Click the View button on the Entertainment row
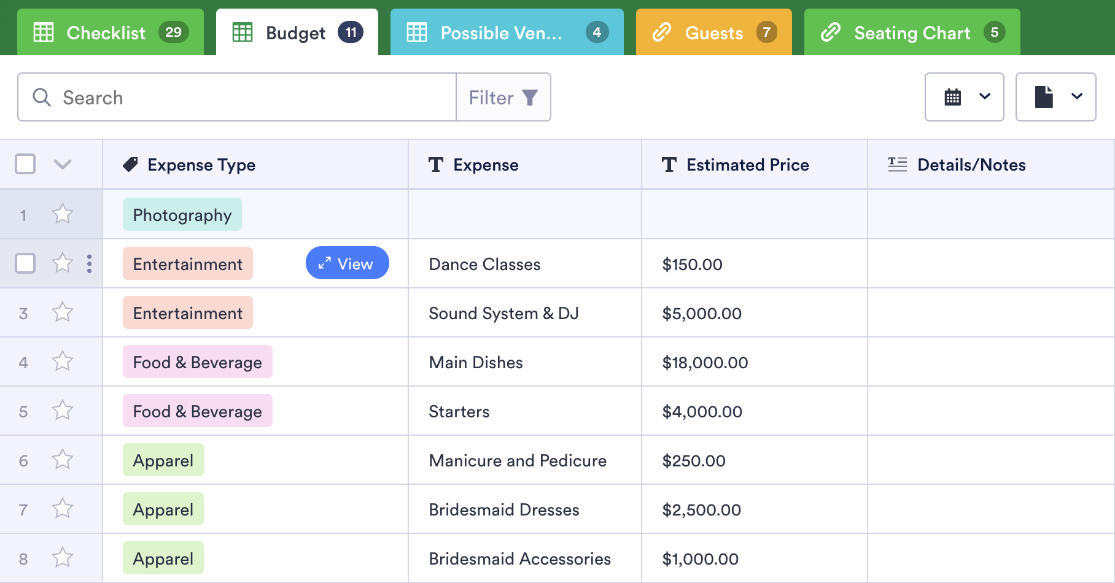This screenshot has width=1115, height=583. tap(347, 263)
